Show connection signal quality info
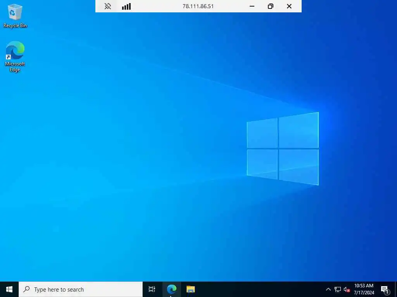Image resolution: width=397 pixels, height=297 pixels. tap(126, 6)
